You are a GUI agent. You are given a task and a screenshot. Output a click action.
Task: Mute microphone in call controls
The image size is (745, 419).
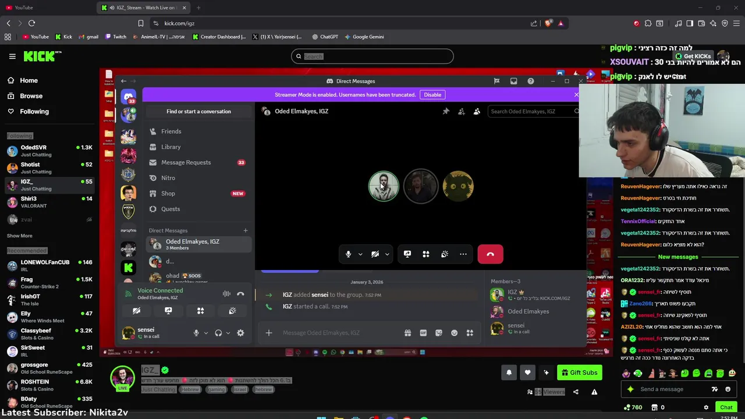348,254
